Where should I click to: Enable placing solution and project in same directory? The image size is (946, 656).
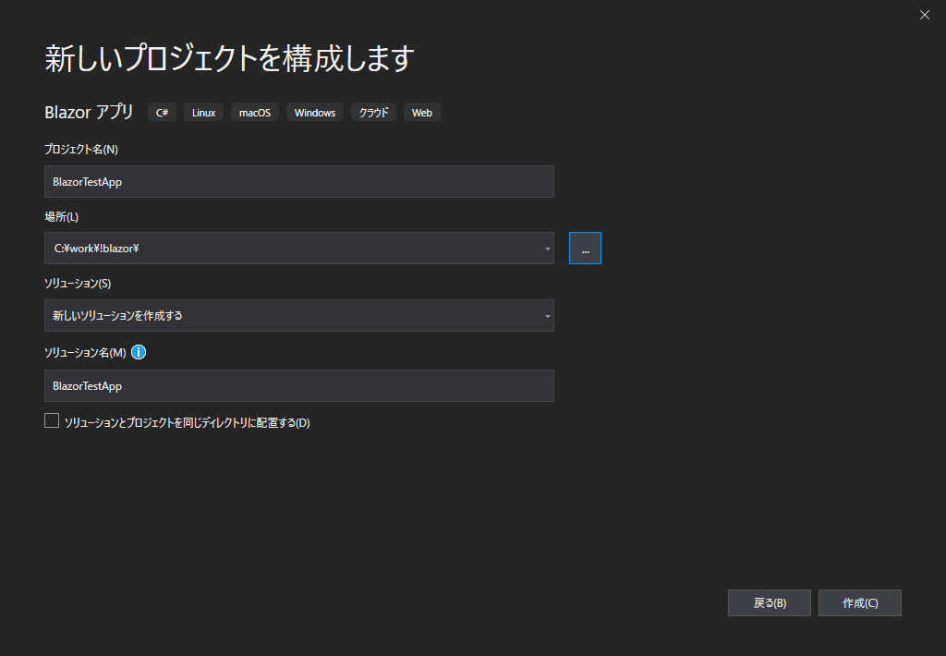coord(52,420)
